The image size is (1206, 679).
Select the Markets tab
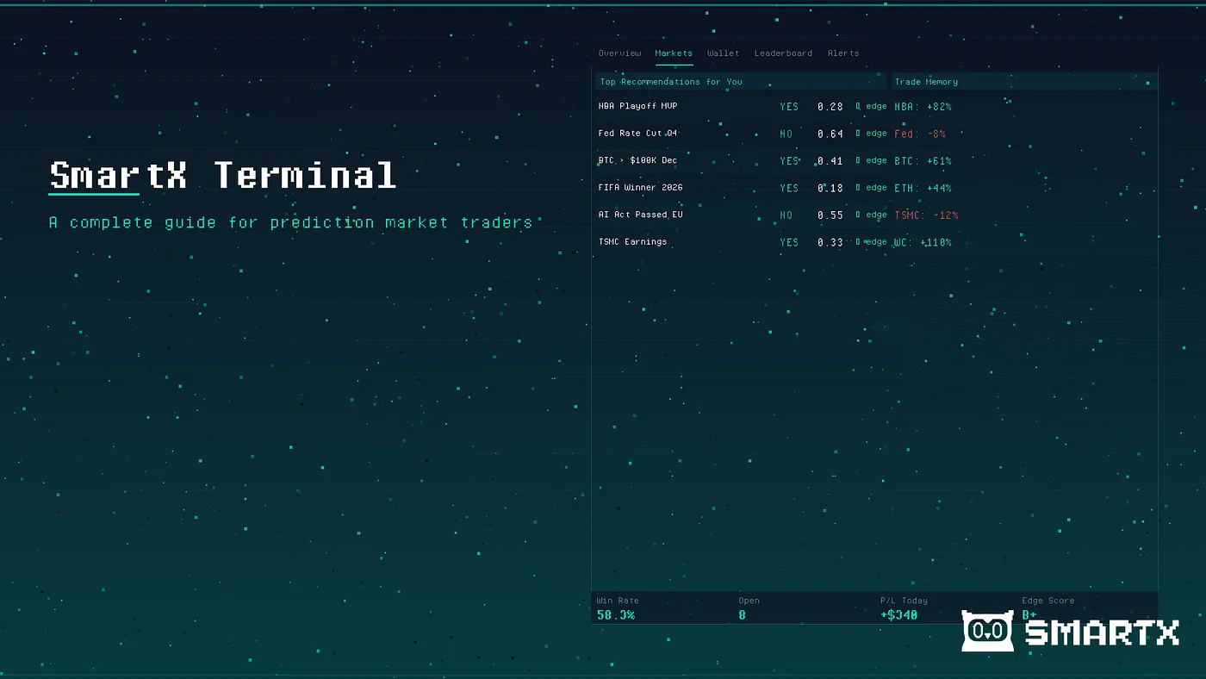(x=674, y=53)
